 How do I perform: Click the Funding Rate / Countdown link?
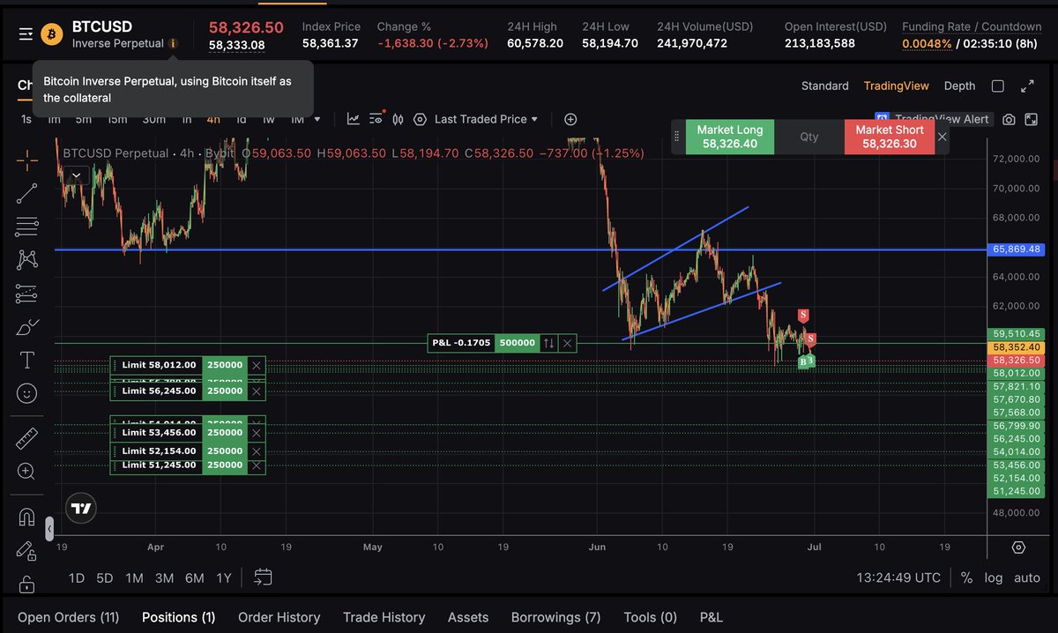pyautogui.click(x=972, y=26)
